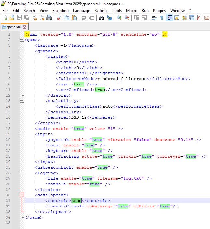Toggle the Indent Guide toolbar button
Viewport: 210px width, 229px height.
point(169,18)
